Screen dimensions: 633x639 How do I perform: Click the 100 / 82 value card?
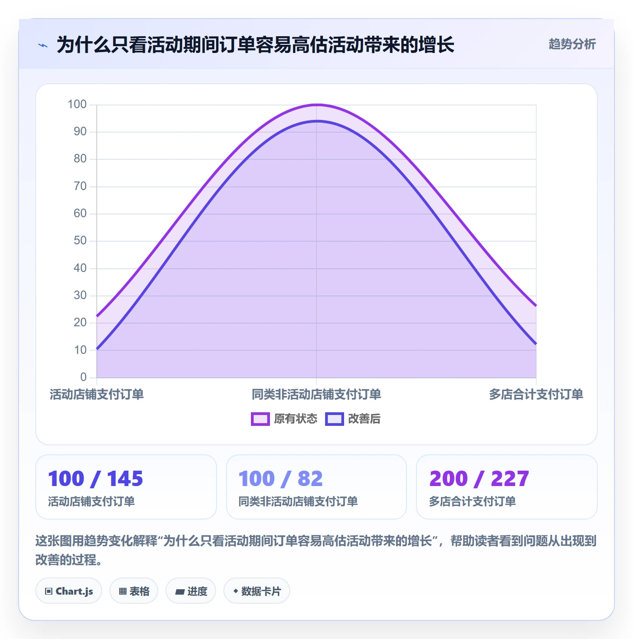316,487
